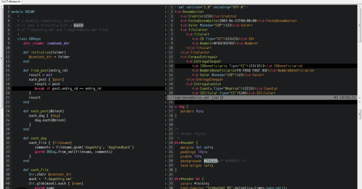Image resolution: width=362 pixels, height=189 pixels.
Task: Click the 'day.each(&block)' call
Action: 50,120
